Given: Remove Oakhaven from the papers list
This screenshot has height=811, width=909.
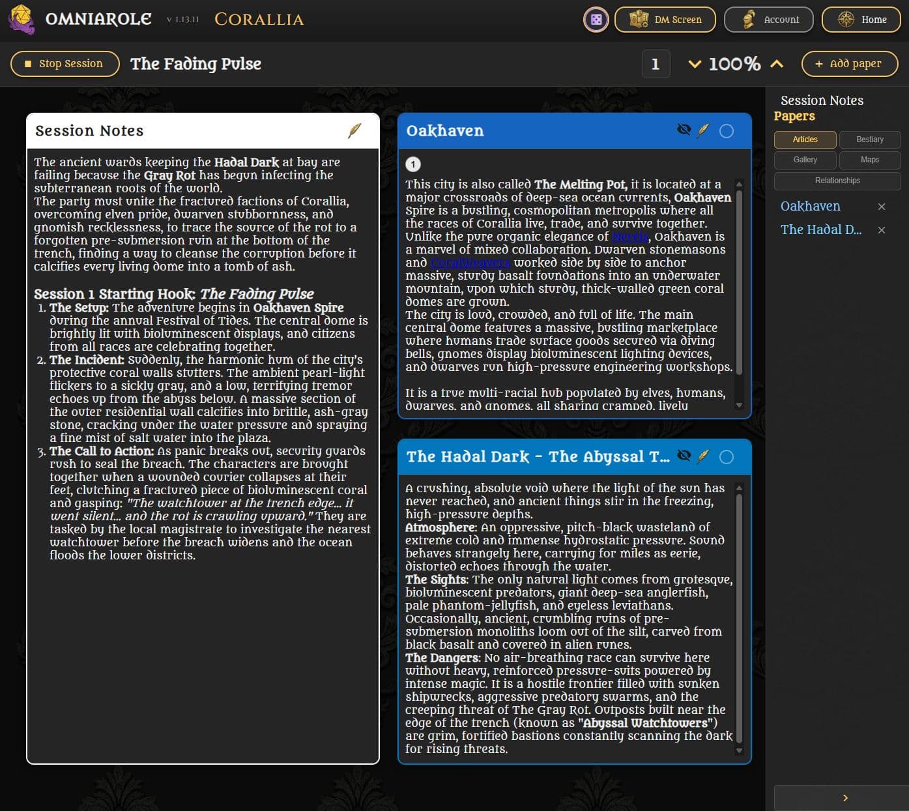Looking at the screenshot, I should click(882, 207).
